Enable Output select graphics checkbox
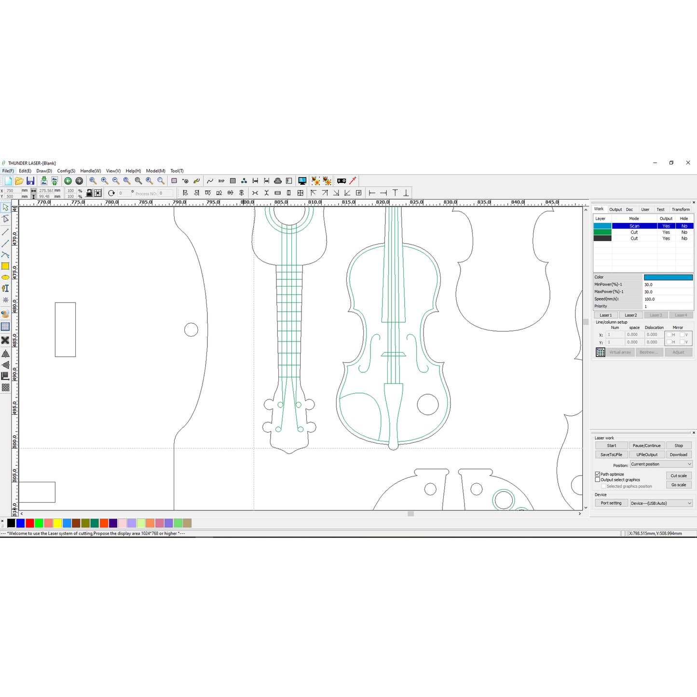 pos(598,480)
